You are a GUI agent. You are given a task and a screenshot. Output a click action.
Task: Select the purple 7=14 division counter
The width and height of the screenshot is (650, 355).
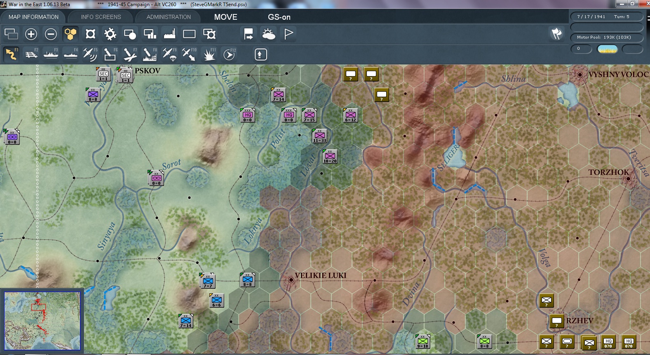tap(278, 95)
